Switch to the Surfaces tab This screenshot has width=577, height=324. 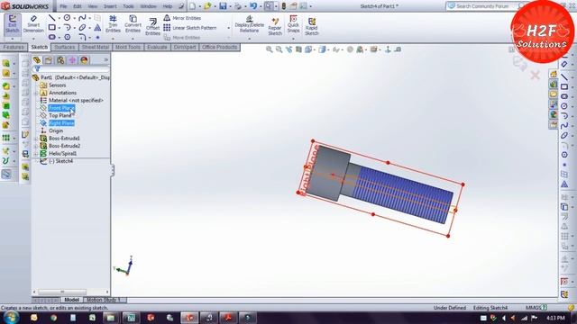65,47
